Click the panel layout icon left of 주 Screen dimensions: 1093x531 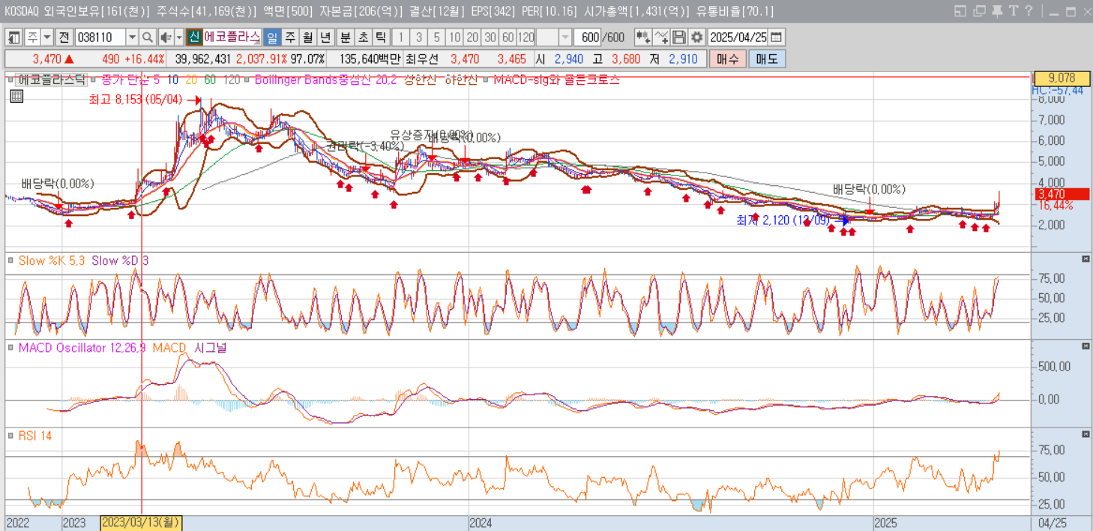[14, 37]
